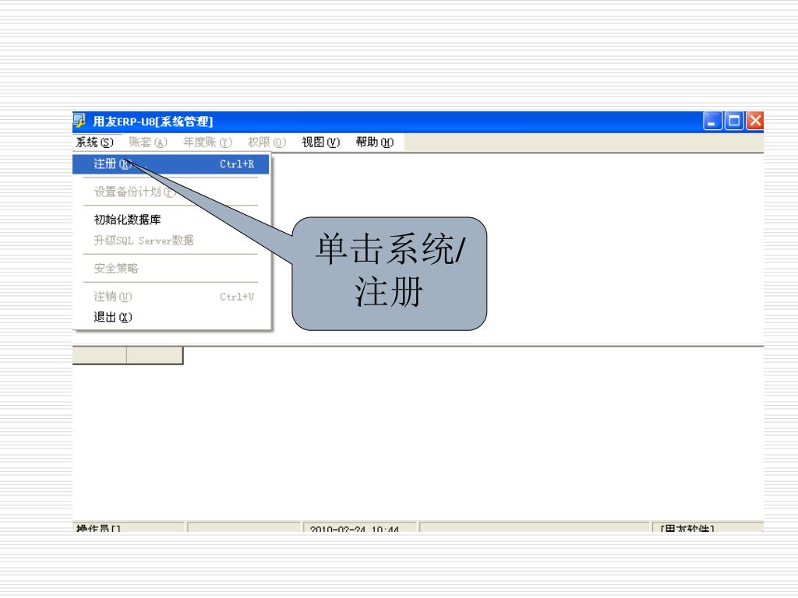Open the 视图(V) menu
This screenshot has width=798, height=598.
pyautogui.click(x=320, y=142)
